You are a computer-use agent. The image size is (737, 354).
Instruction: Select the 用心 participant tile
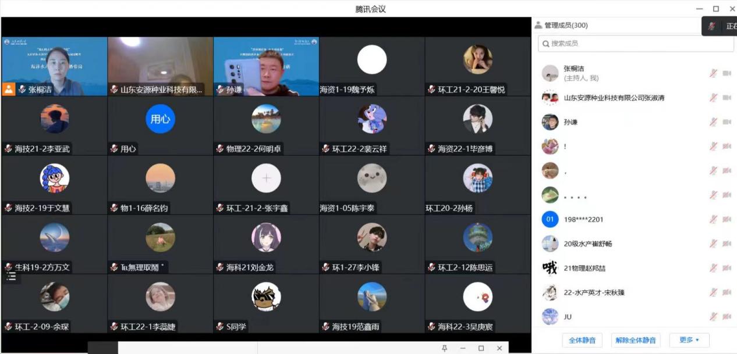[x=160, y=126]
